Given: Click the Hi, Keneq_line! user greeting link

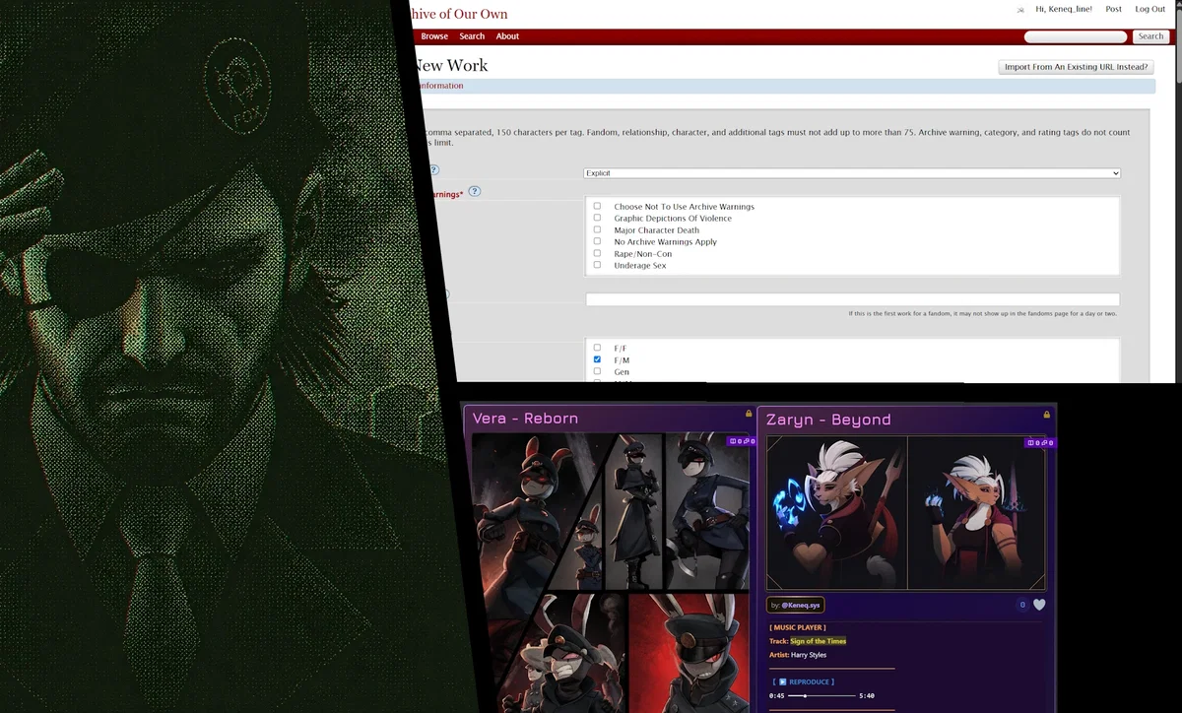Looking at the screenshot, I should click(x=1064, y=9).
